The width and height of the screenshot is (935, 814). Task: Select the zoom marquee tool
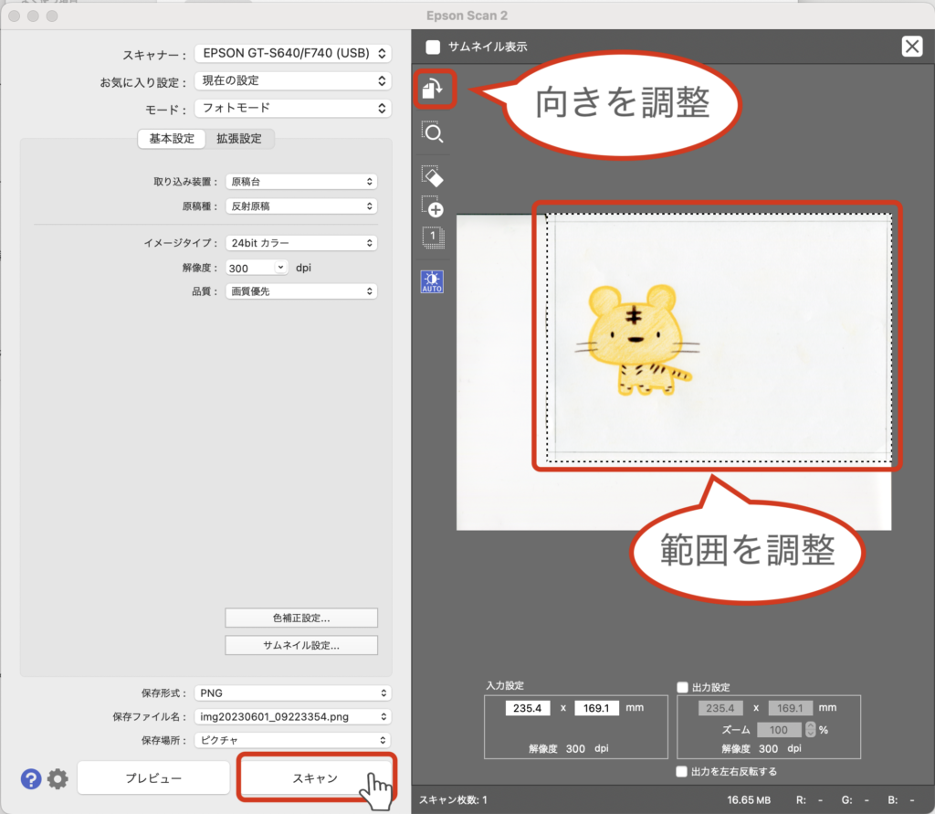point(433,133)
